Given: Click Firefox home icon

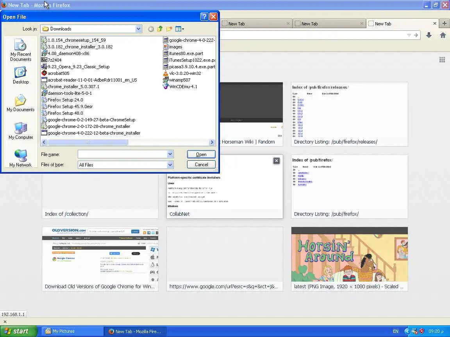Looking at the screenshot, I should 443,35.
